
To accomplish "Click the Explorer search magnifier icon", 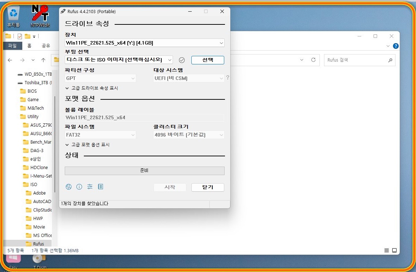I will [390, 60].
